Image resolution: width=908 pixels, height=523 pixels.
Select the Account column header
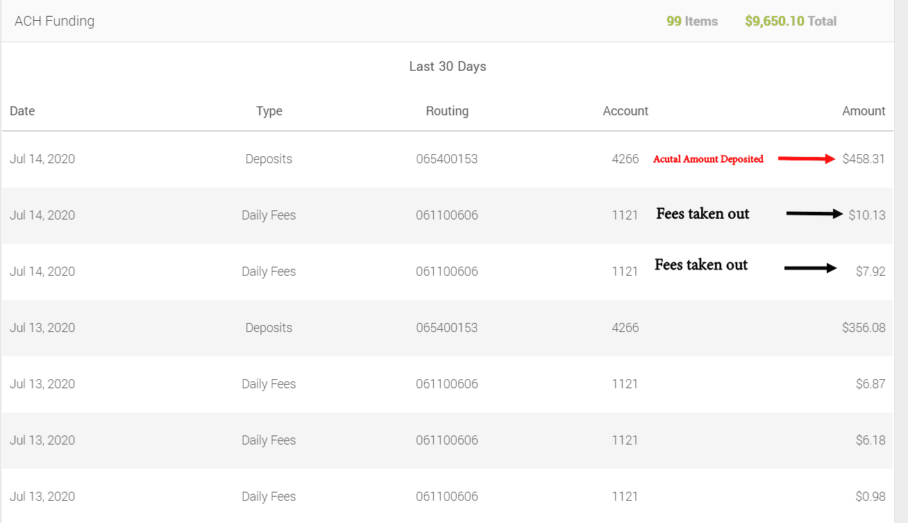coord(625,111)
